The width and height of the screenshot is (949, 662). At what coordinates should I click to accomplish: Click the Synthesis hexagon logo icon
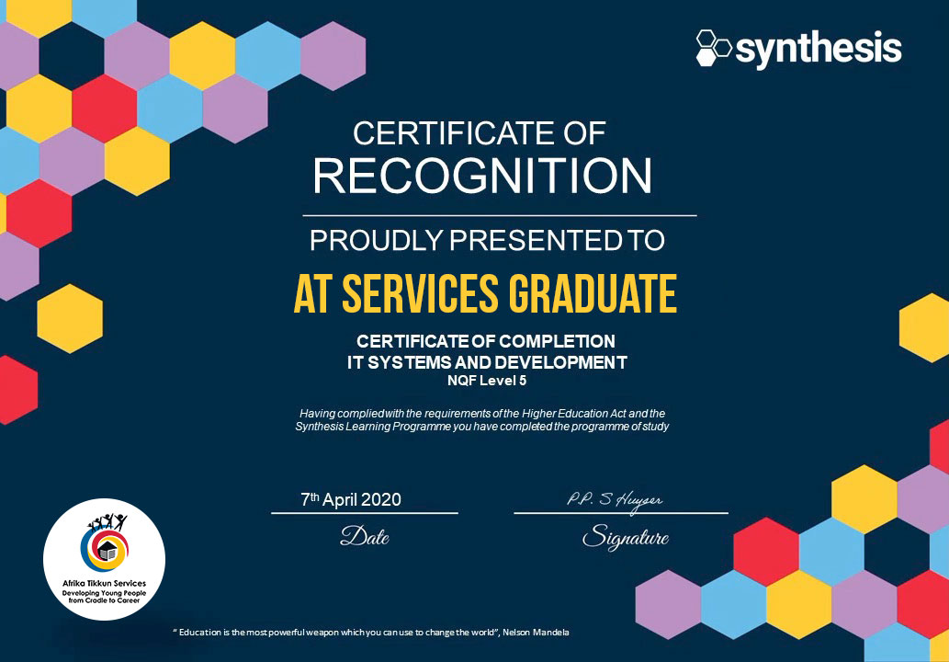[714, 48]
